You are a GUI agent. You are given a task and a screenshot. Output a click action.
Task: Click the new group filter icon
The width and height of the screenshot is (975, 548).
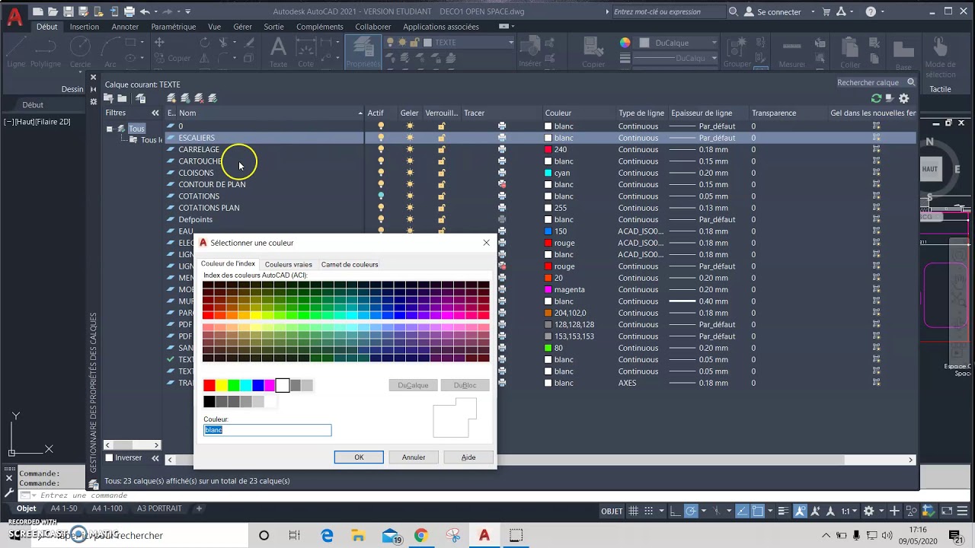(122, 98)
